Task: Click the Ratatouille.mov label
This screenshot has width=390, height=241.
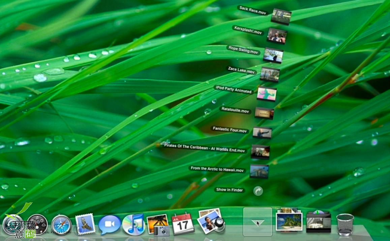Action: (x=235, y=110)
